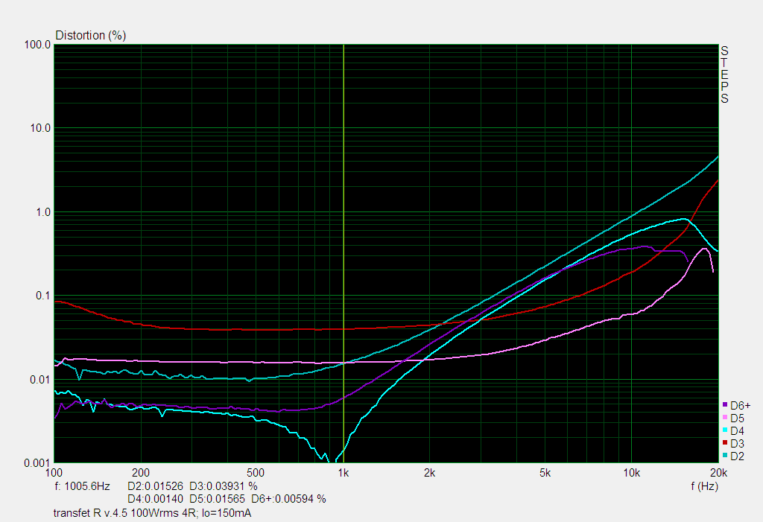The height and width of the screenshot is (522, 763).
Task: Click the 'D4:0.00140' readout value
Action: point(155,499)
